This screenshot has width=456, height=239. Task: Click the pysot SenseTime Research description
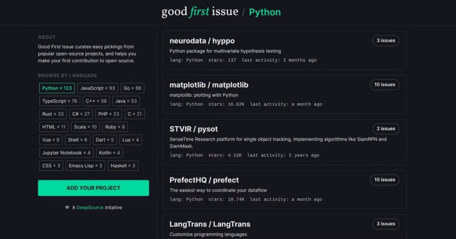click(278, 142)
